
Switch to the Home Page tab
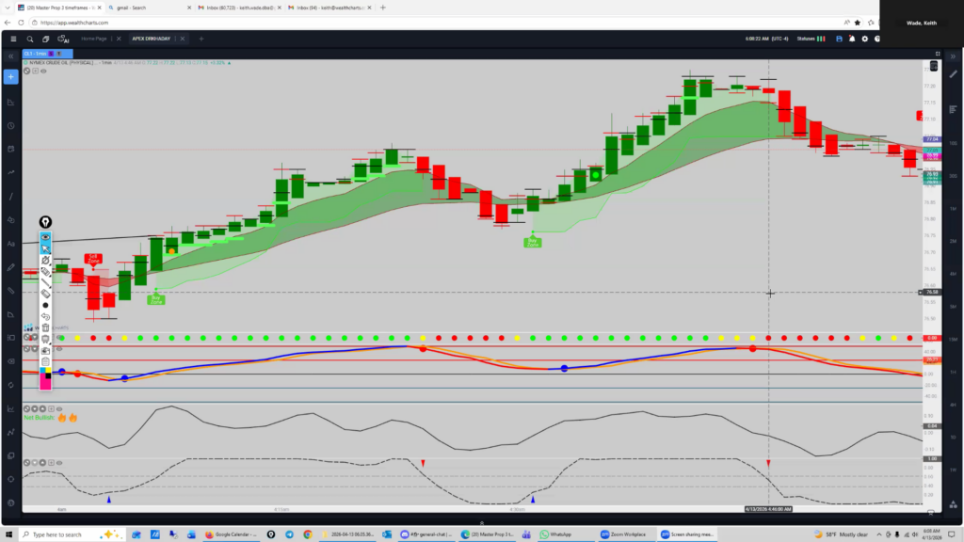click(x=94, y=39)
